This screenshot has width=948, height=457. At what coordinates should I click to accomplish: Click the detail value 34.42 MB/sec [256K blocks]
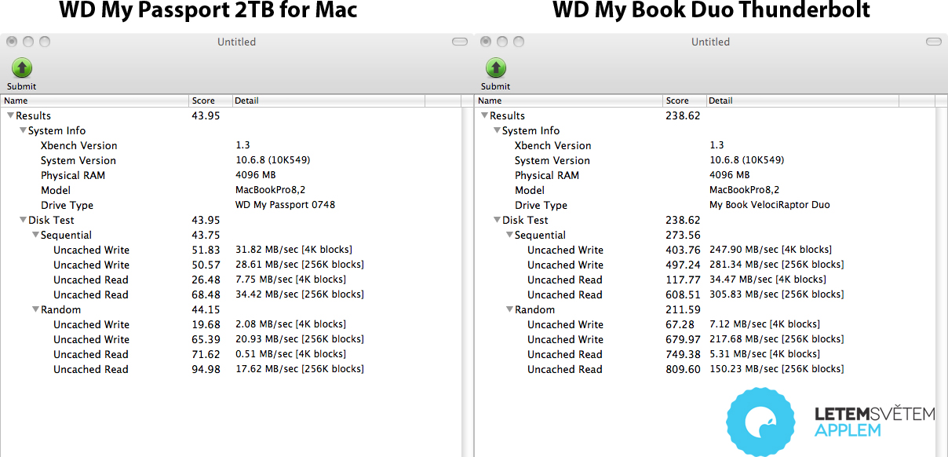(x=300, y=294)
